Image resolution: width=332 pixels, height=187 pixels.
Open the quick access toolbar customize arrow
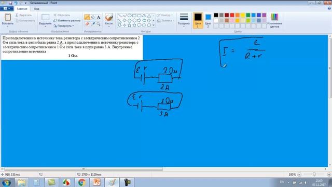click(25, 3)
